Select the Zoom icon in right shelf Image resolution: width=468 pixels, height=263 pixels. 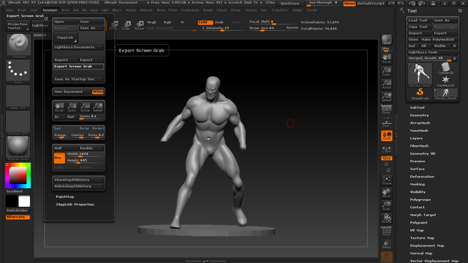387,71
